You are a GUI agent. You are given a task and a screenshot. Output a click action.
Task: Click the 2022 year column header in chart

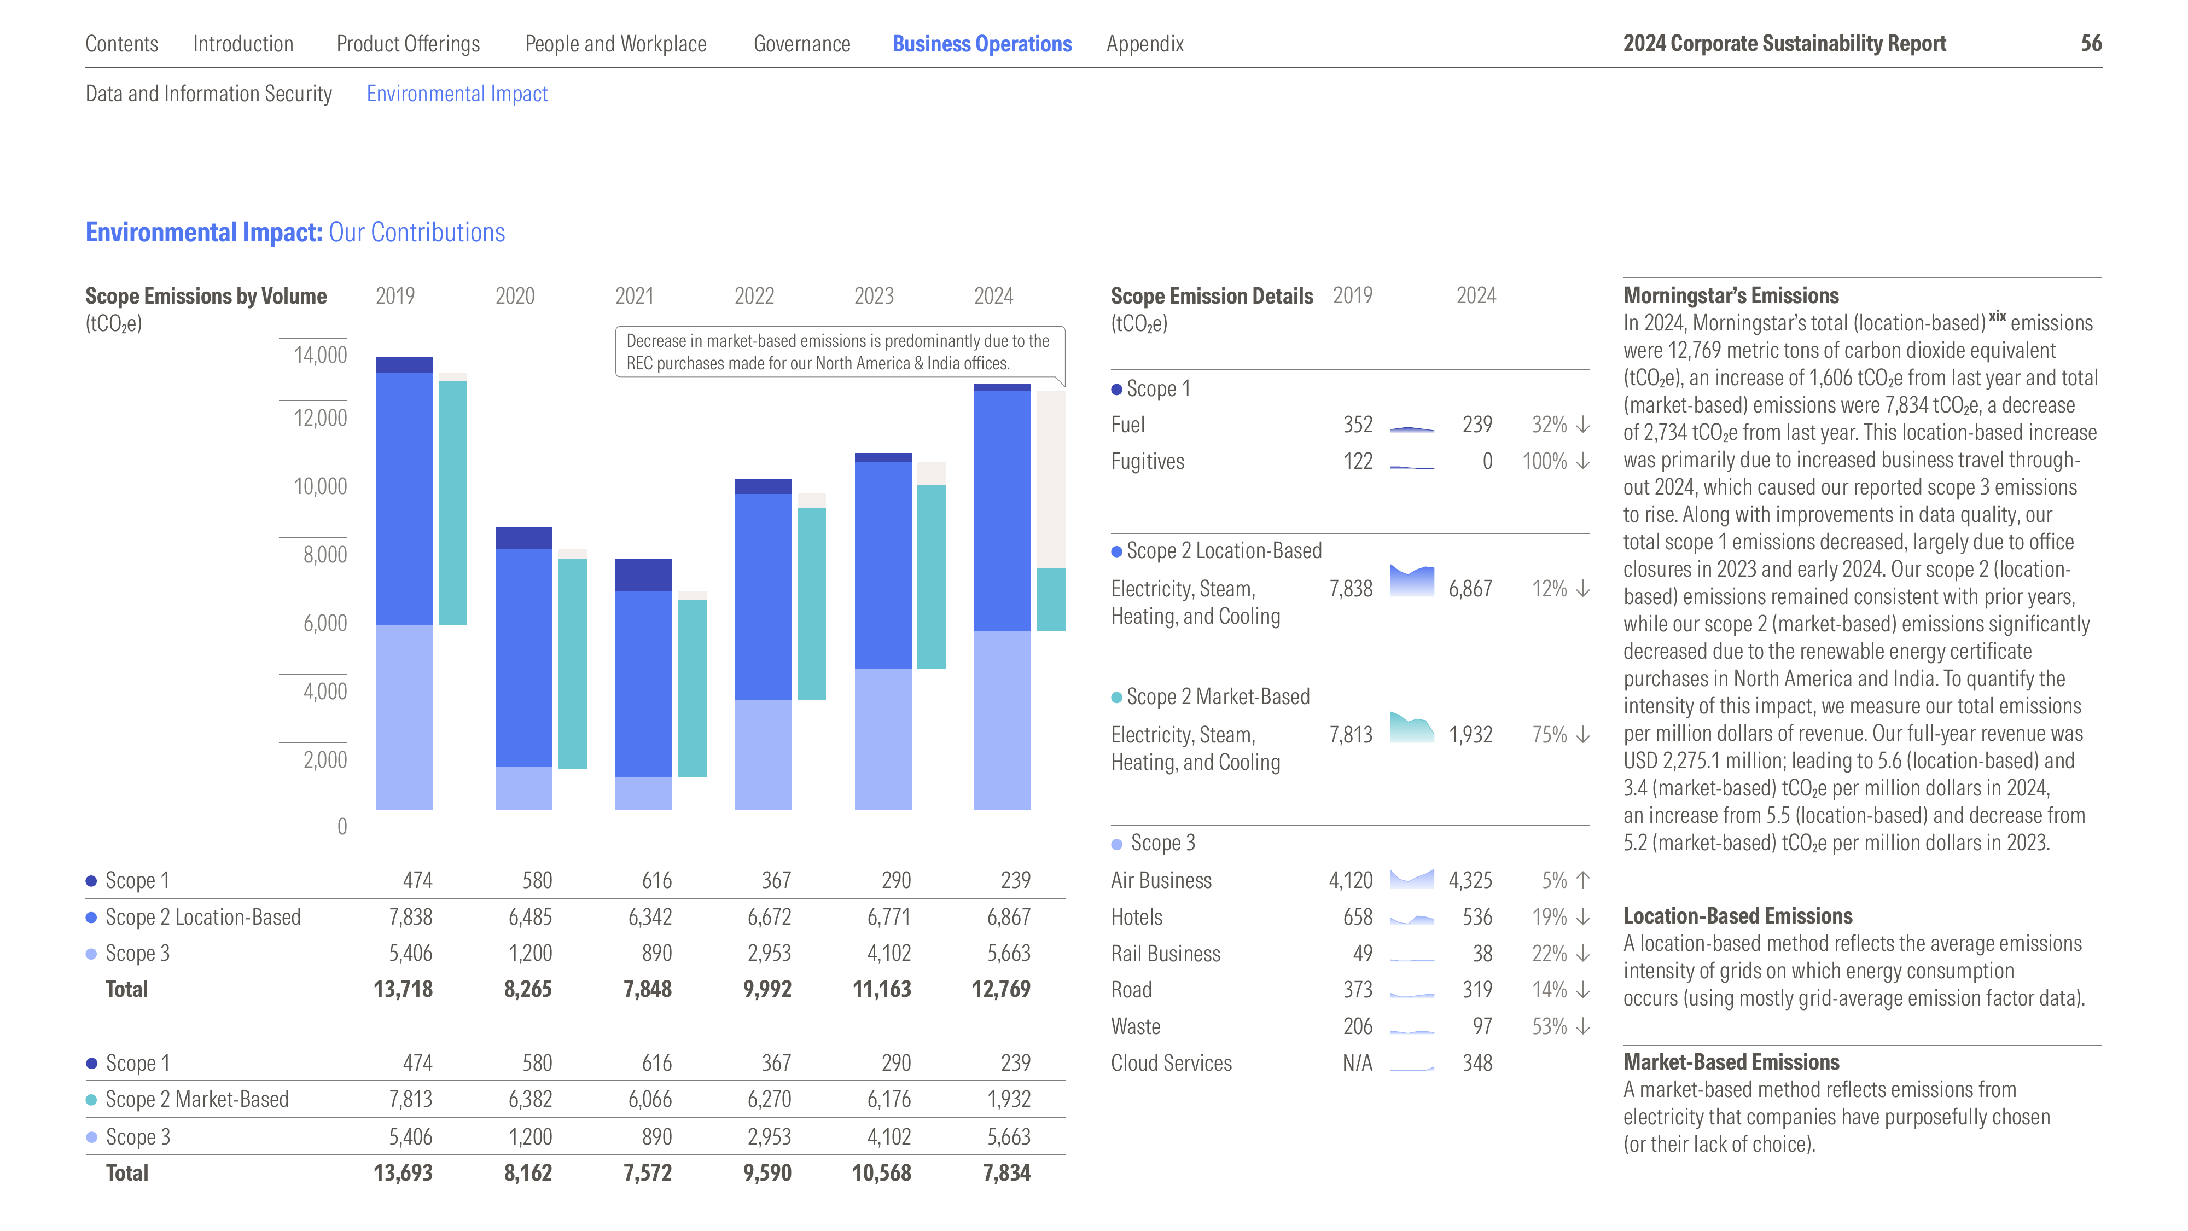(x=754, y=295)
